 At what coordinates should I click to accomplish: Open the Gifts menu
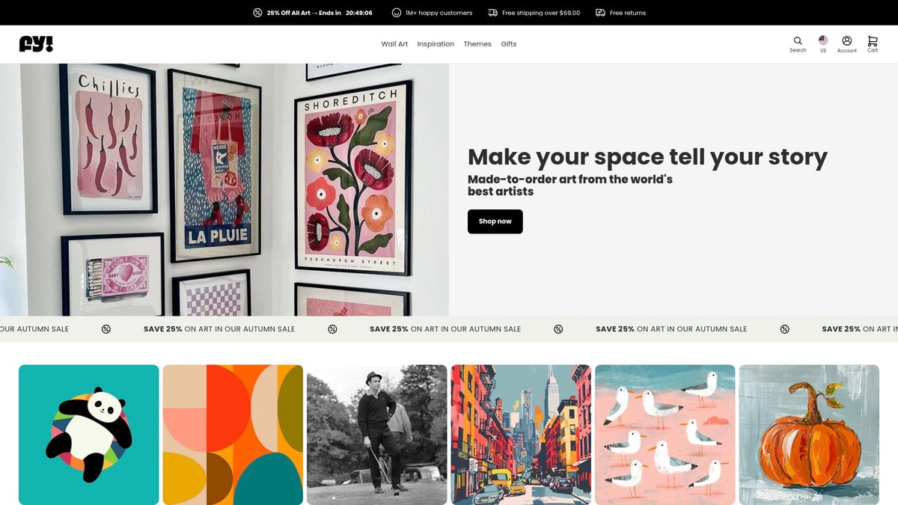509,43
